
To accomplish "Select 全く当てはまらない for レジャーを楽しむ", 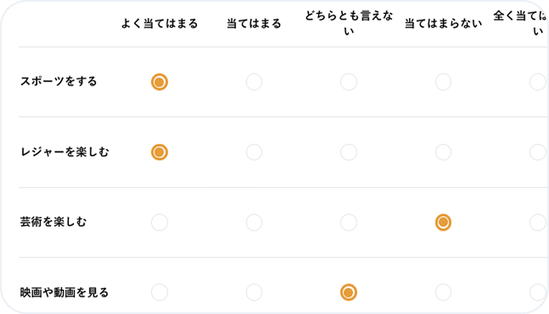I will [538, 152].
